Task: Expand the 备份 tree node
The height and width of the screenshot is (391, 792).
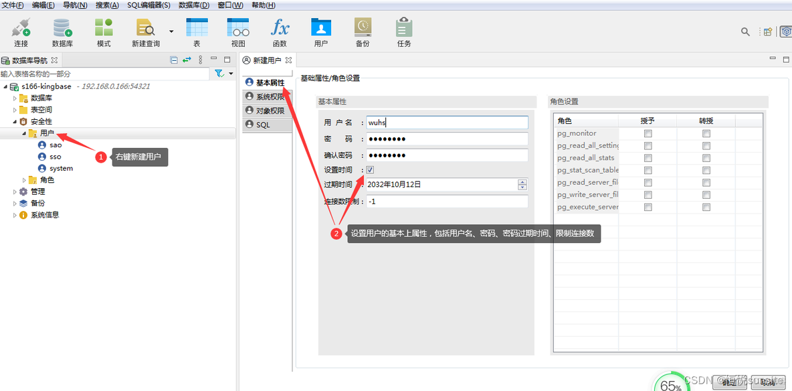Action: pyautogui.click(x=15, y=204)
